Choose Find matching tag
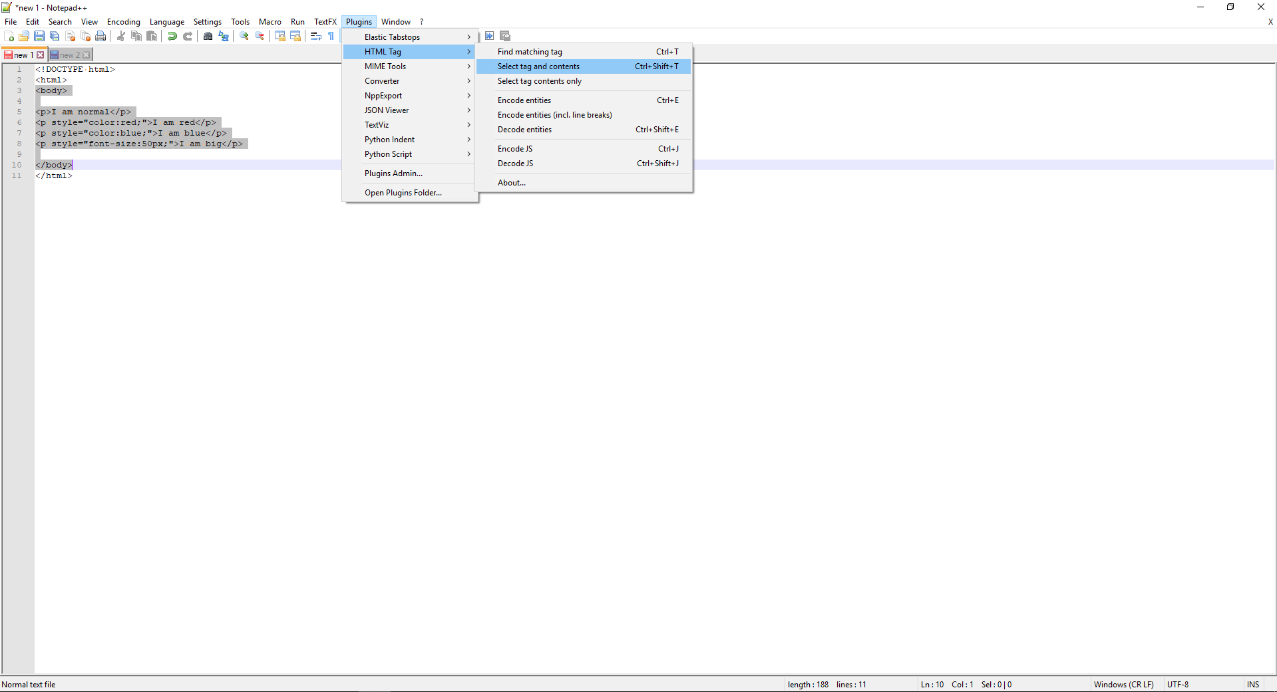Screen dimensions: 1277x692 pos(584,52)
